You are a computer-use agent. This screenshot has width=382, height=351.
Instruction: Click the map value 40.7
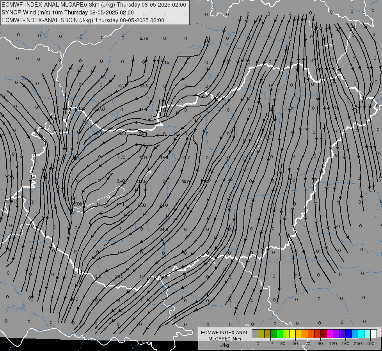(185, 158)
